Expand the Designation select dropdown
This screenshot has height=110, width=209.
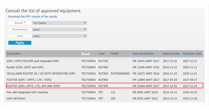(x=59, y=29)
